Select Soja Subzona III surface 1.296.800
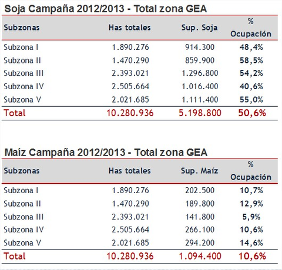 tap(200, 73)
